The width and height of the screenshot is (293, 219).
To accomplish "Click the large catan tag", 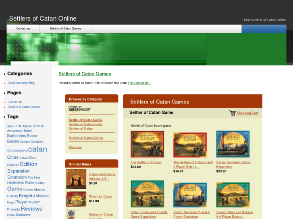I will (x=37, y=149).
